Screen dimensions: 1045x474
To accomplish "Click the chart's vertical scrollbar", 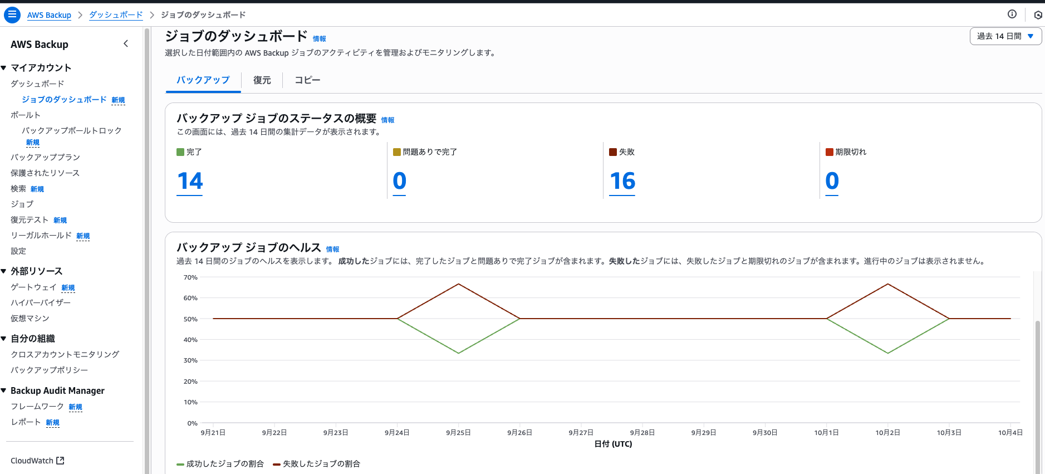I will point(1037,390).
